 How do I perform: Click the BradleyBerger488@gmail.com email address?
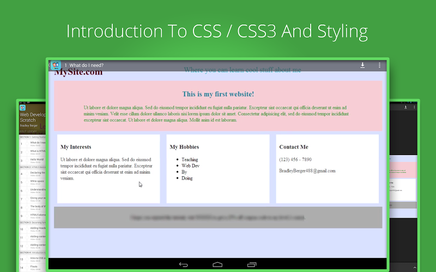[x=307, y=171]
